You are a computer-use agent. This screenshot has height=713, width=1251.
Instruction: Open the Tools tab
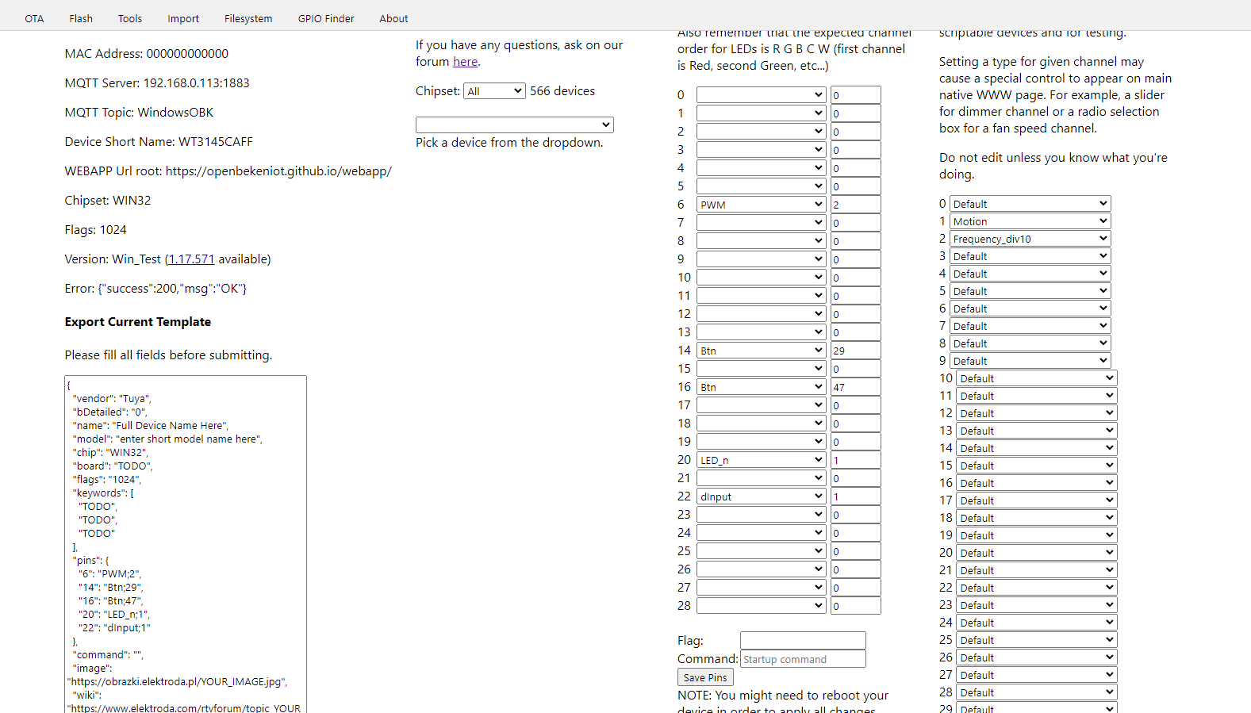pos(130,18)
